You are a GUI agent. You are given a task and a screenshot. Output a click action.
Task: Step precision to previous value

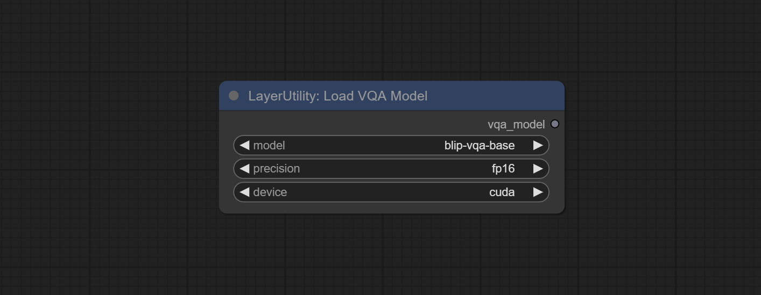(244, 169)
